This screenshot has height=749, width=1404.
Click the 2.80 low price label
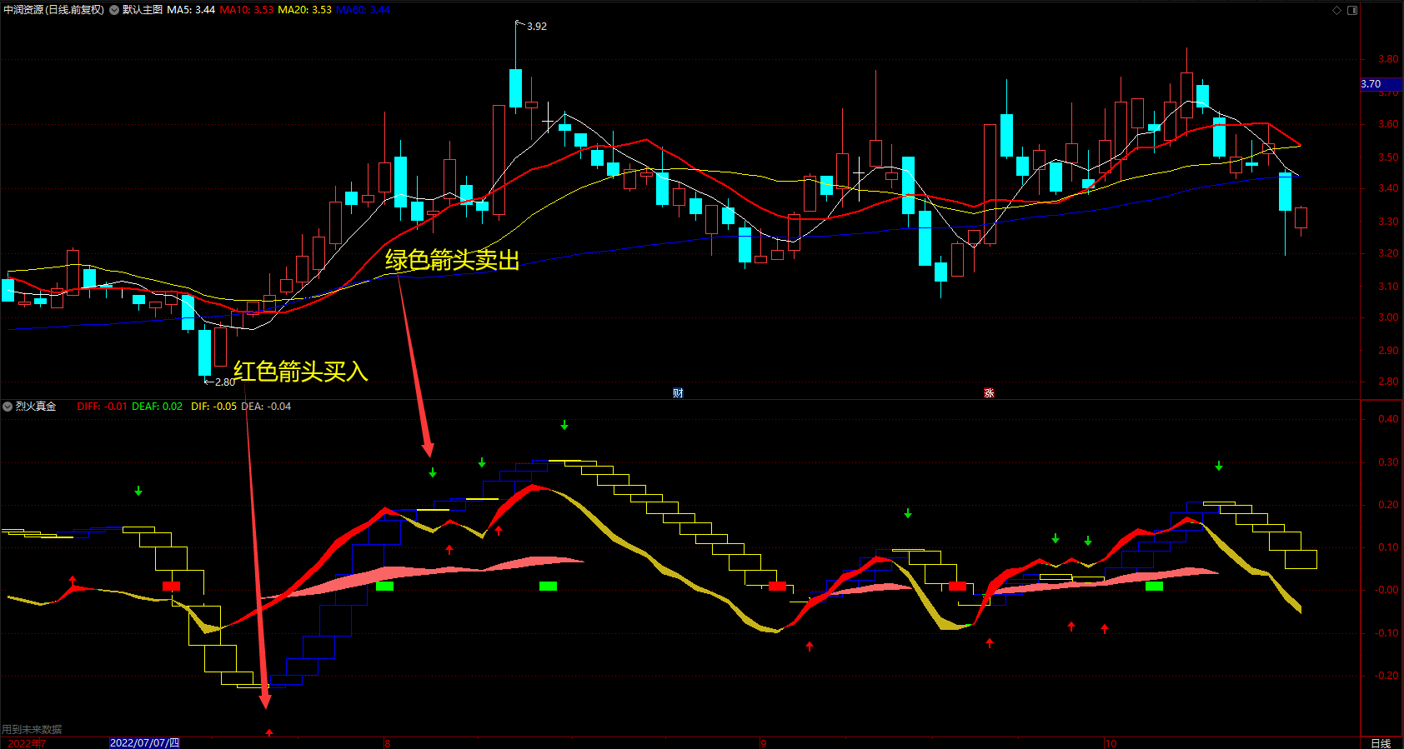tap(224, 382)
